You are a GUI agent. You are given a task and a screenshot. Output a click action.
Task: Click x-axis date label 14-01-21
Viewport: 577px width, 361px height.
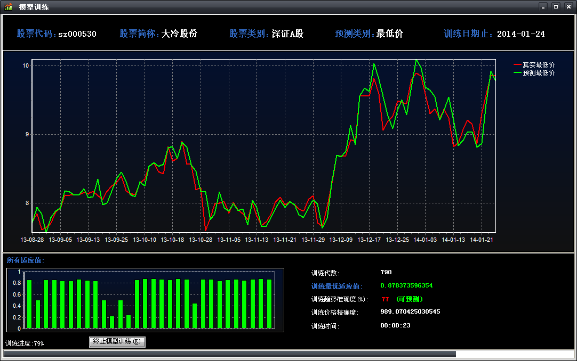482,240
